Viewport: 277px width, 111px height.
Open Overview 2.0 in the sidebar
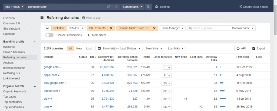pos(11,23)
